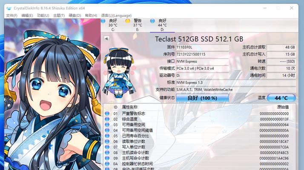Screen dimensions: 304x170
Task: Click the firmware field T1103F0L
Action: coord(202,47)
